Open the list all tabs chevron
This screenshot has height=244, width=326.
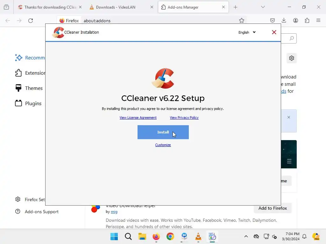(x=263, y=7)
